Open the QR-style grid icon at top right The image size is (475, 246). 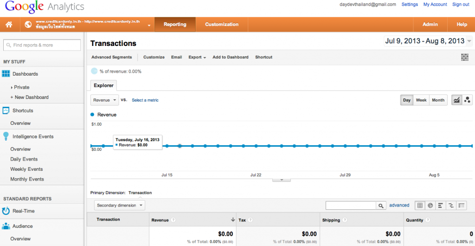pos(465,57)
